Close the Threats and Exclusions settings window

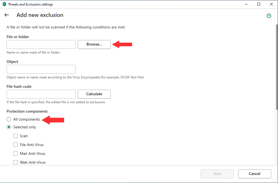click(x=271, y=4)
